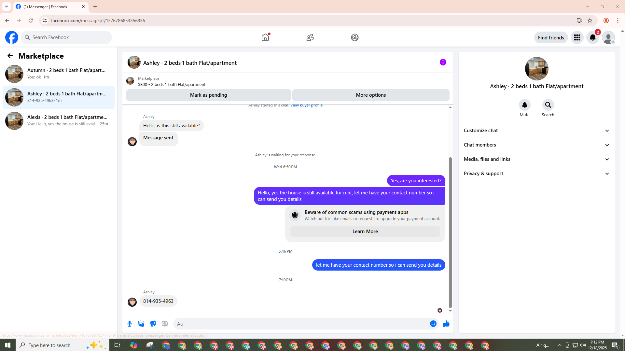Open Task View on the taskbar
Image resolution: width=625 pixels, height=351 pixels.
[x=117, y=345]
